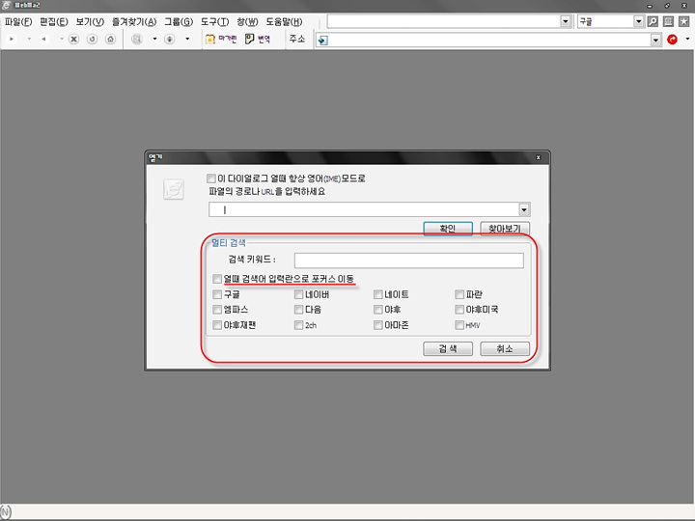This screenshot has height=521, width=695.
Task: Click the stop loading (X) toolbar icon
Action: pos(74,40)
